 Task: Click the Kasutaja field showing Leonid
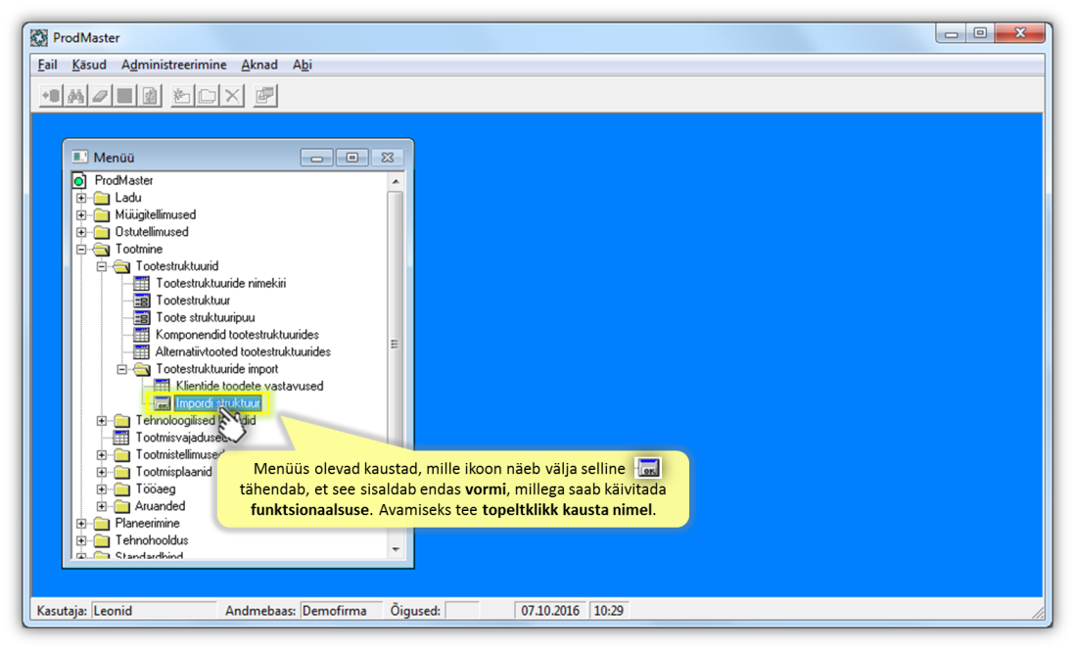click(x=154, y=610)
